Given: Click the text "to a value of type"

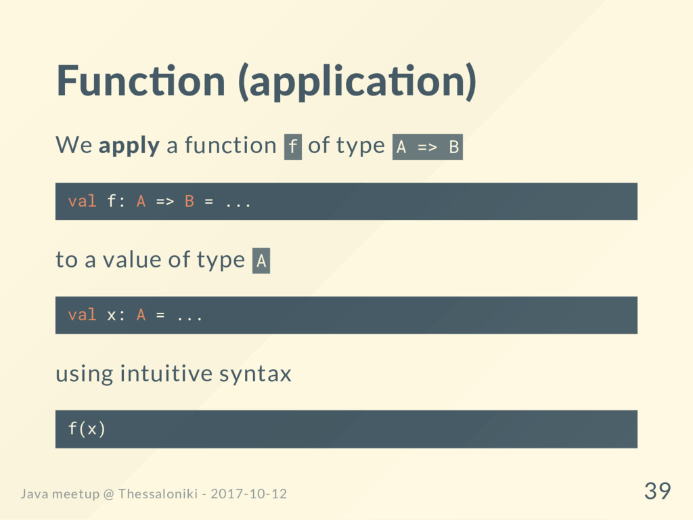Looking at the screenshot, I should 150,259.
